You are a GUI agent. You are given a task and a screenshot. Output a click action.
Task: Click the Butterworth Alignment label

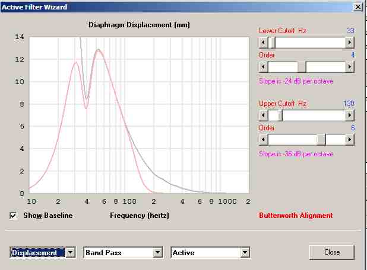click(x=296, y=216)
